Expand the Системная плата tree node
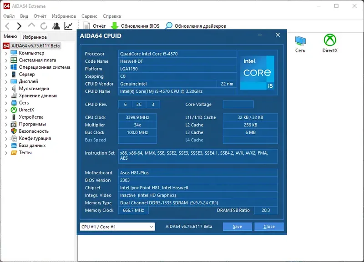 coord(6,60)
